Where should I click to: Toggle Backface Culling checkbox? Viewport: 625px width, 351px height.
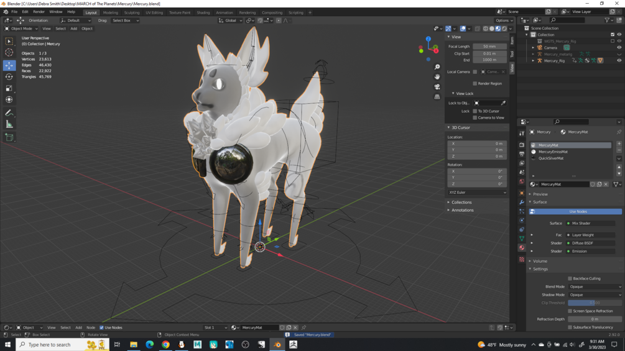570,278
